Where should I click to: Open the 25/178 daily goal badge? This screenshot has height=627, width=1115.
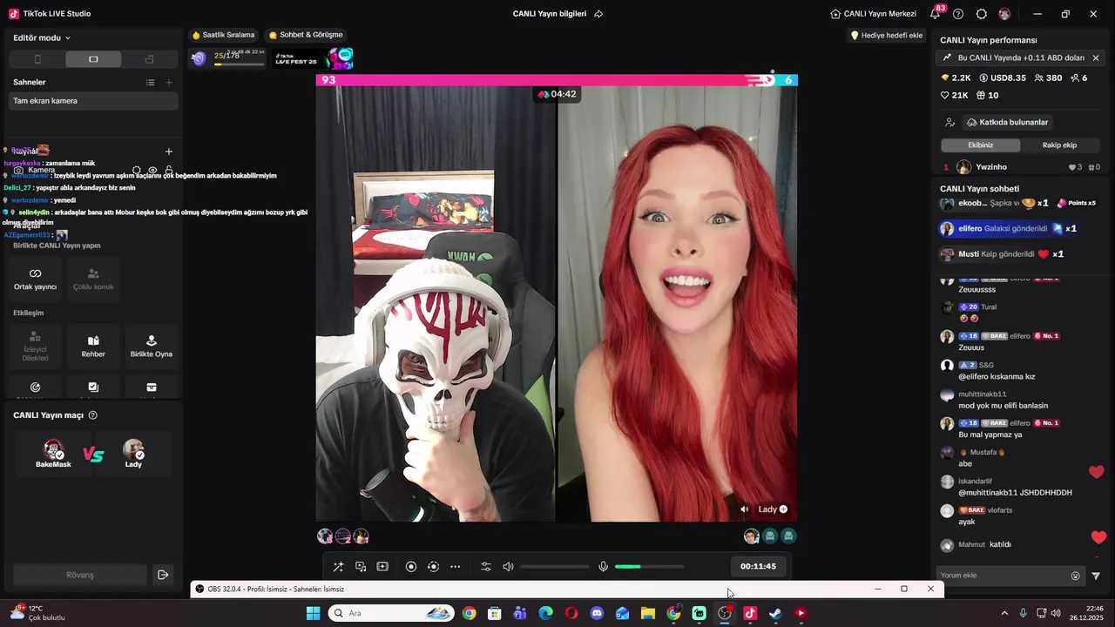click(228, 58)
